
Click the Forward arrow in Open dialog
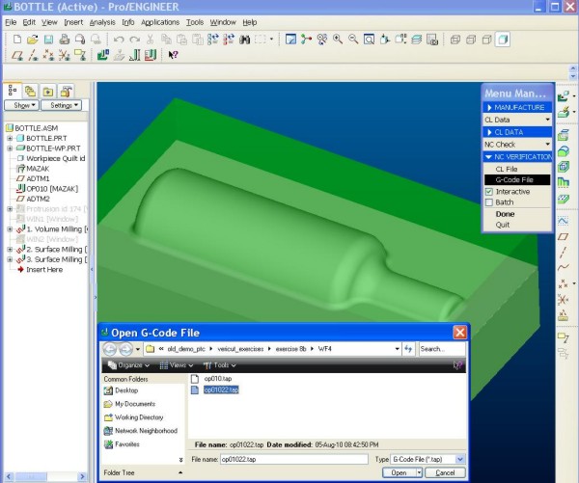click(x=125, y=349)
